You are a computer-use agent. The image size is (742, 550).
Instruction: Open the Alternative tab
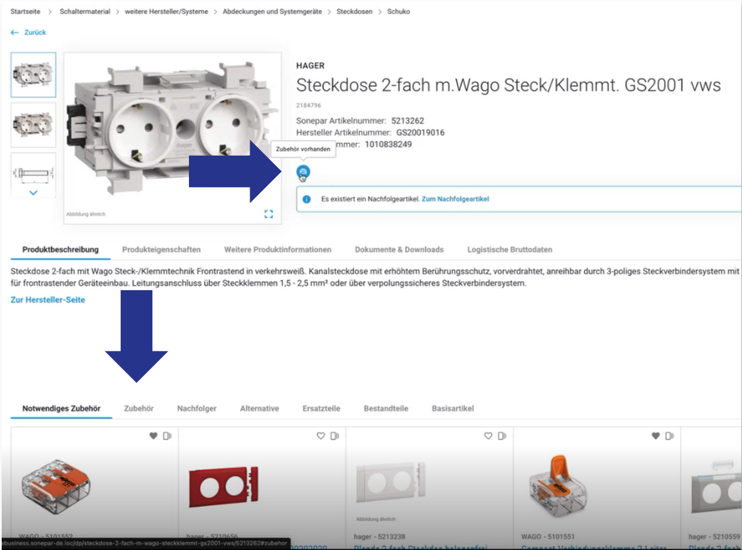coord(259,409)
